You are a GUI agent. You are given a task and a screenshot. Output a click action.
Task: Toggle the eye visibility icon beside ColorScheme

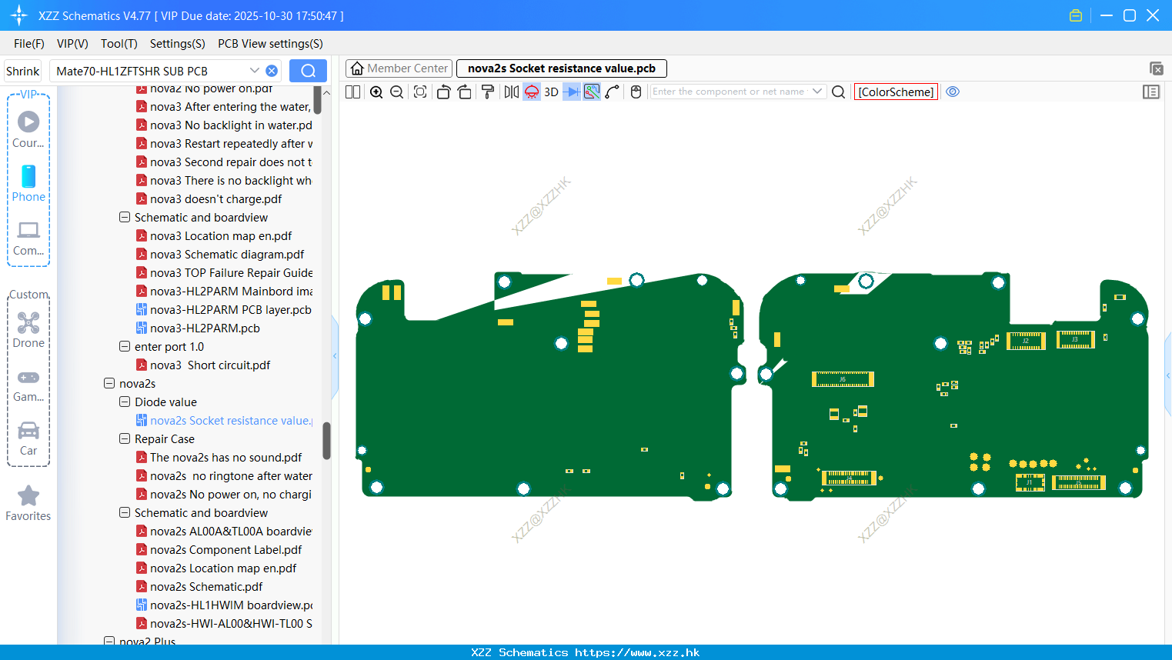point(953,92)
